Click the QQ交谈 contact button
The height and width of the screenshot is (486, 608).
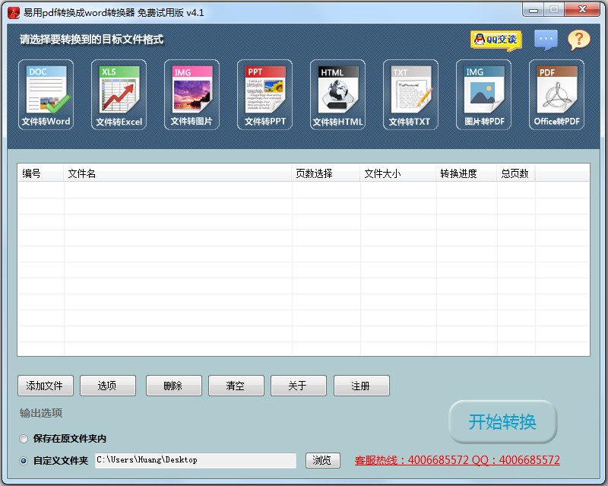(x=495, y=40)
